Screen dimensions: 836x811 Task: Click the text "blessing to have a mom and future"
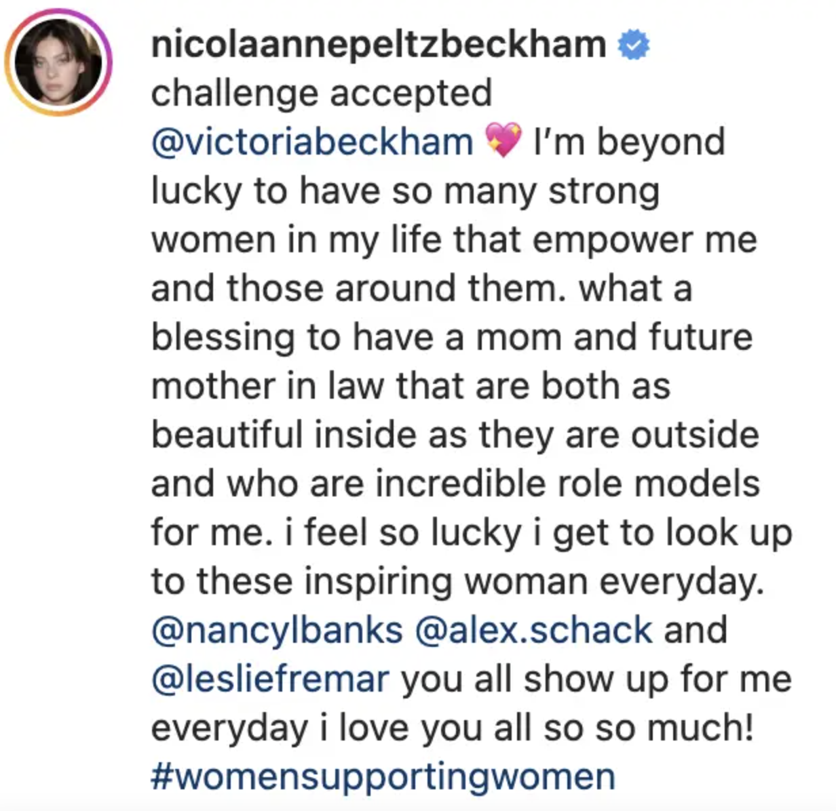coord(452,338)
